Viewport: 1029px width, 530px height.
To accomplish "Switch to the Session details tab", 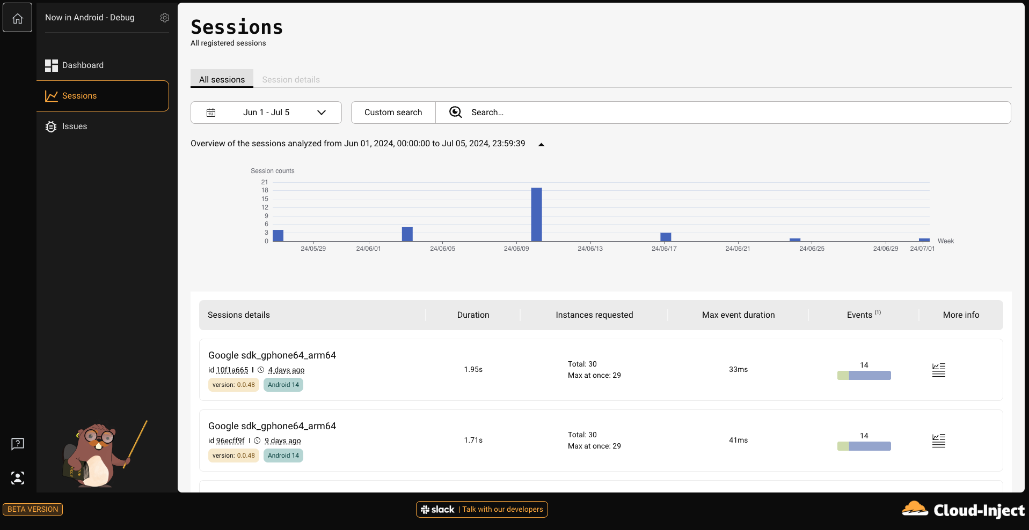I will (291, 79).
